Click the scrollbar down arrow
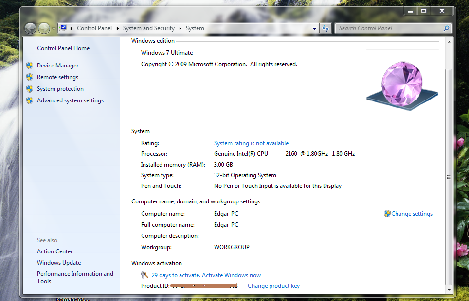Image resolution: width=469 pixels, height=301 pixels. pos(449,290)
